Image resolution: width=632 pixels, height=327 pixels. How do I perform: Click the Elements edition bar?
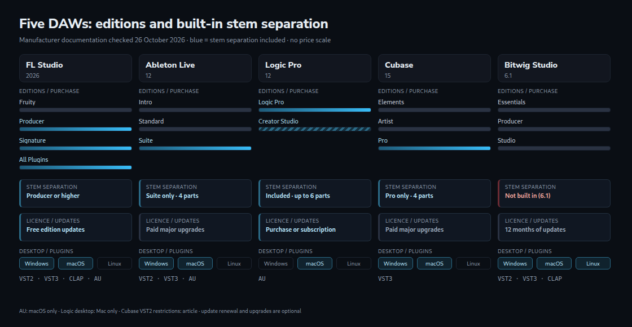coord(434,110)
